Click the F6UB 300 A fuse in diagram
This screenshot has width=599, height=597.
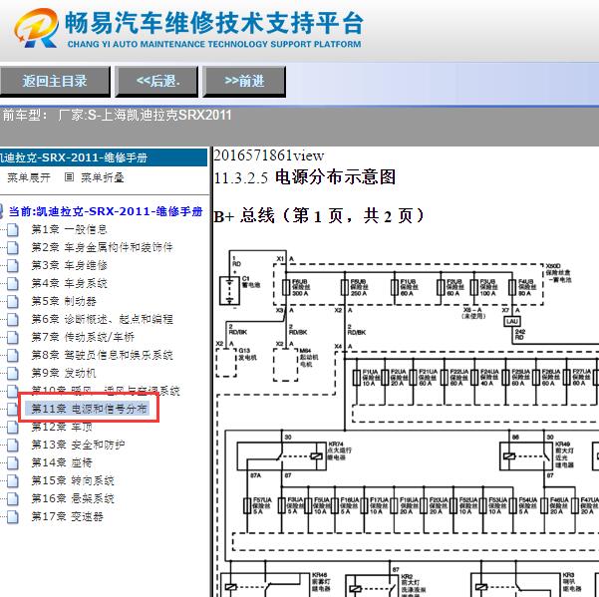click(x=286, y=288)
